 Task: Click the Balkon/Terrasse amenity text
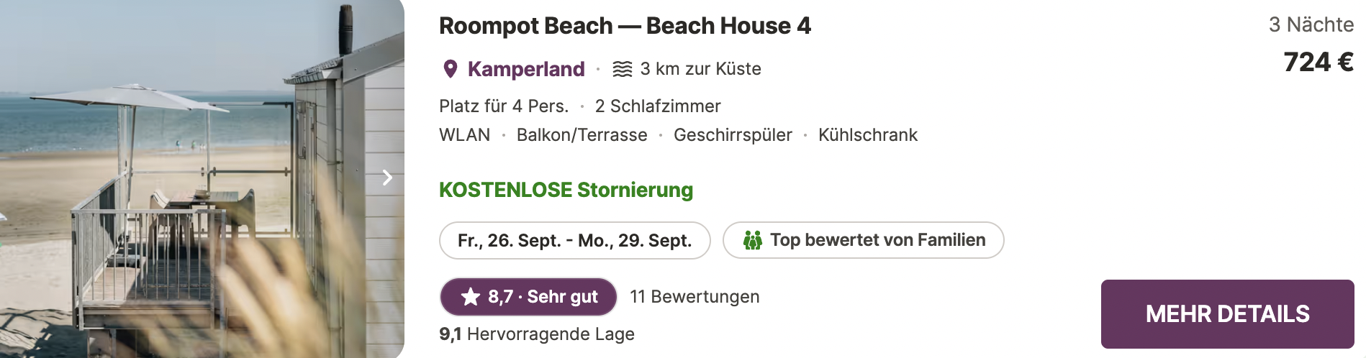582,135
